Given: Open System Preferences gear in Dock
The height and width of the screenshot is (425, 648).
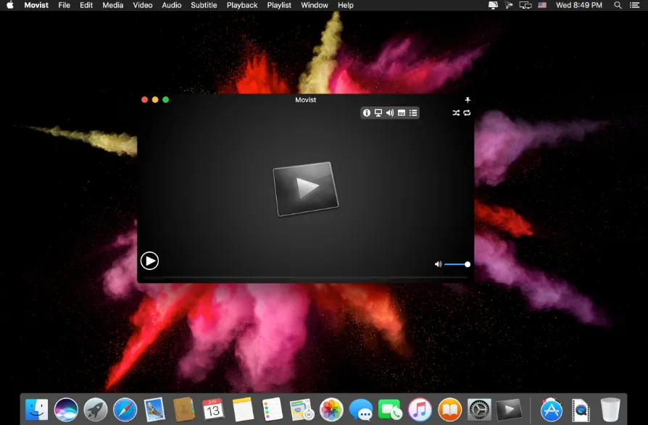Looking at the screenshot, I should [479, 409].
